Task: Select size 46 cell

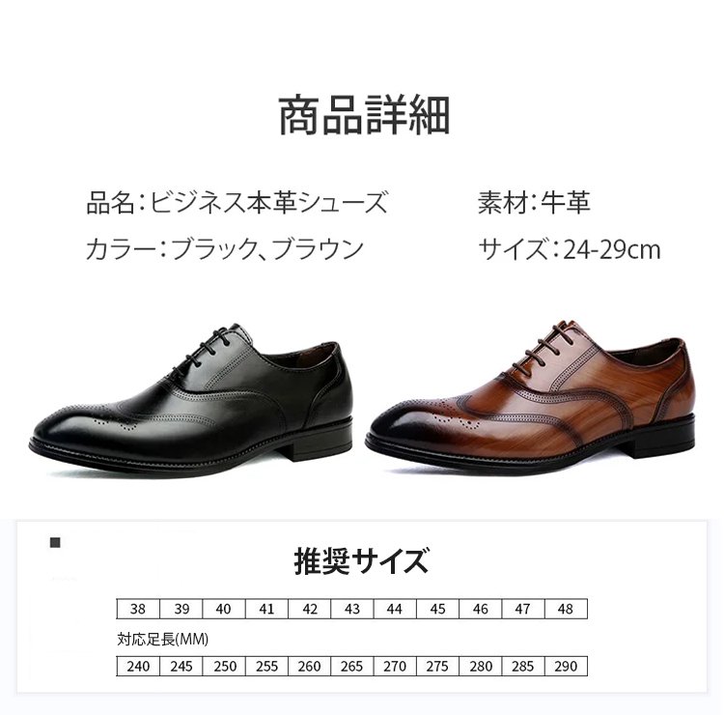Action: pos(480,609)
